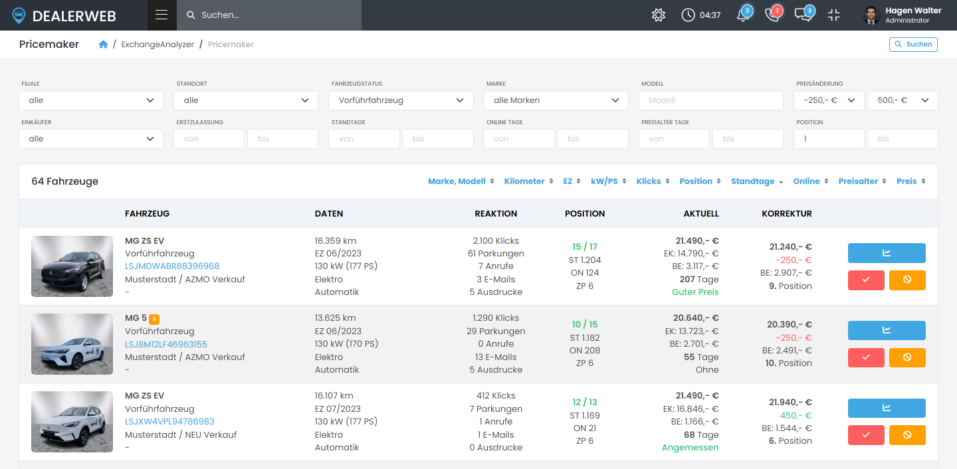Open Hagen Walter user profile menu

point(903,15)
